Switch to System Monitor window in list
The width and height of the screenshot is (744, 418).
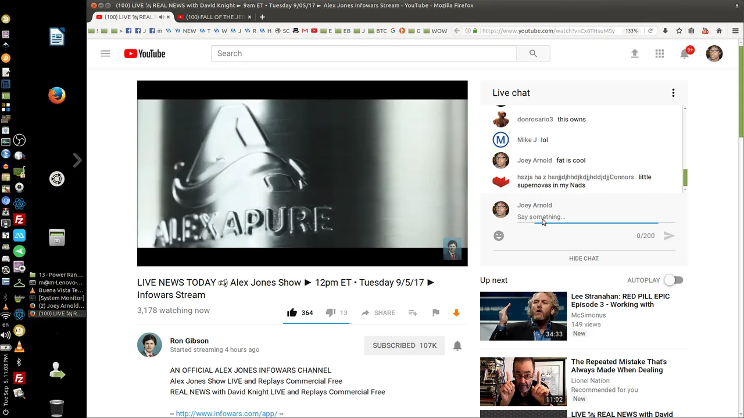(x=57, y=298)
